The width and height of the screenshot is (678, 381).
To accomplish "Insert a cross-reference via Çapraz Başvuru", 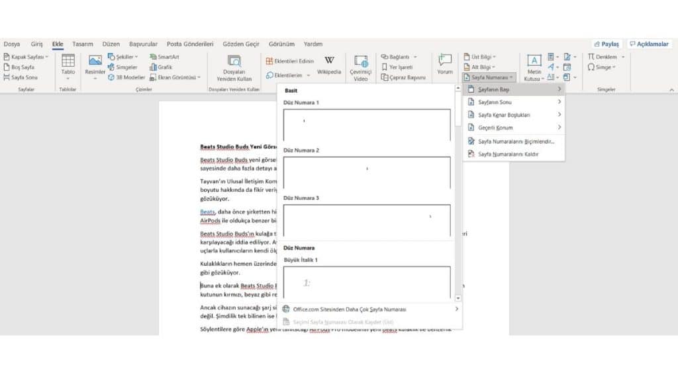I will [405, 76].
